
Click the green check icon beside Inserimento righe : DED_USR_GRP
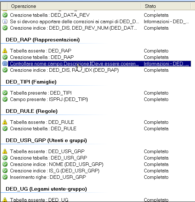click(5, 177)
